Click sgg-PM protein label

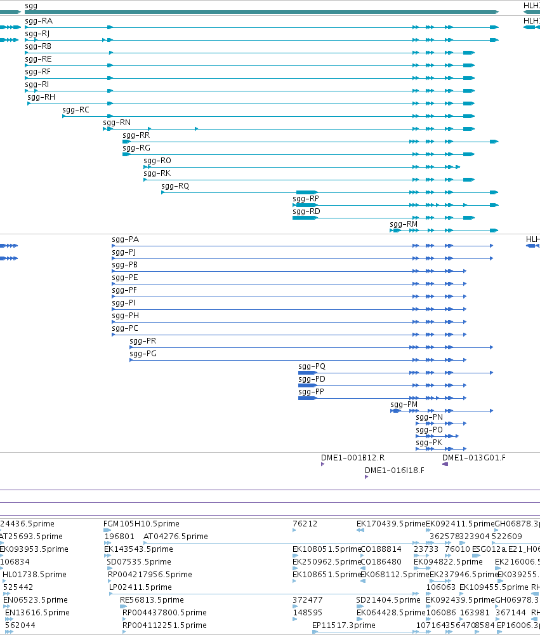tap(404, 404)
